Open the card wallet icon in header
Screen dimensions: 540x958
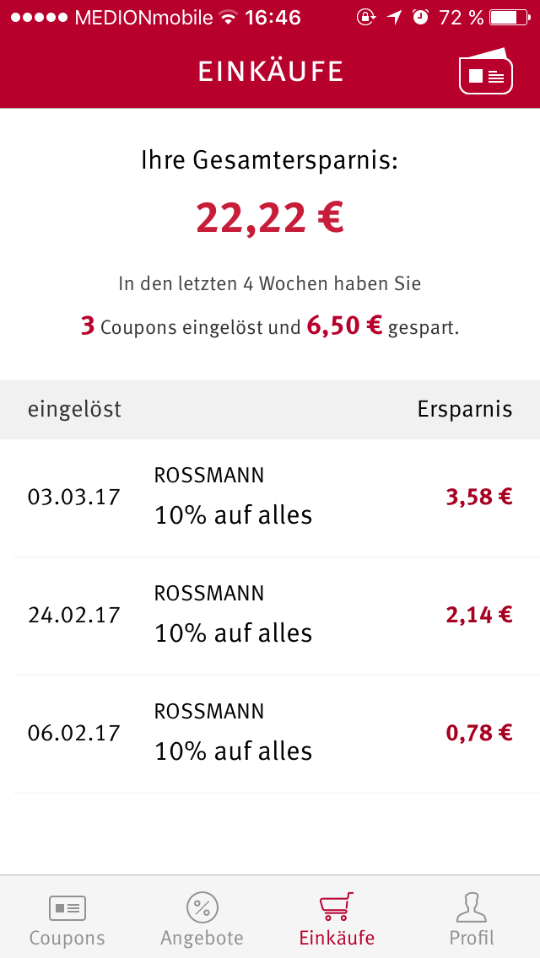485,71
